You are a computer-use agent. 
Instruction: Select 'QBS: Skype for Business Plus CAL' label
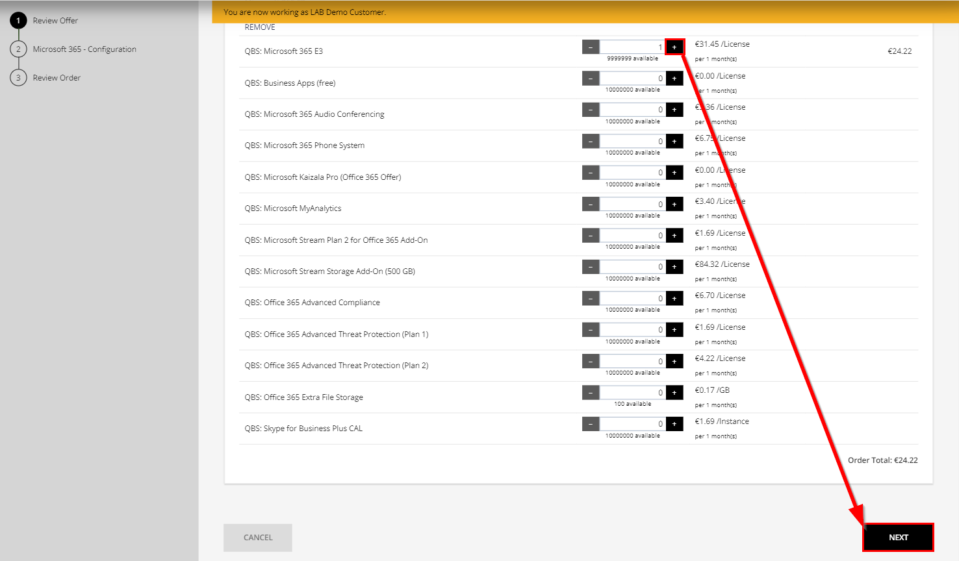point(303,429)
